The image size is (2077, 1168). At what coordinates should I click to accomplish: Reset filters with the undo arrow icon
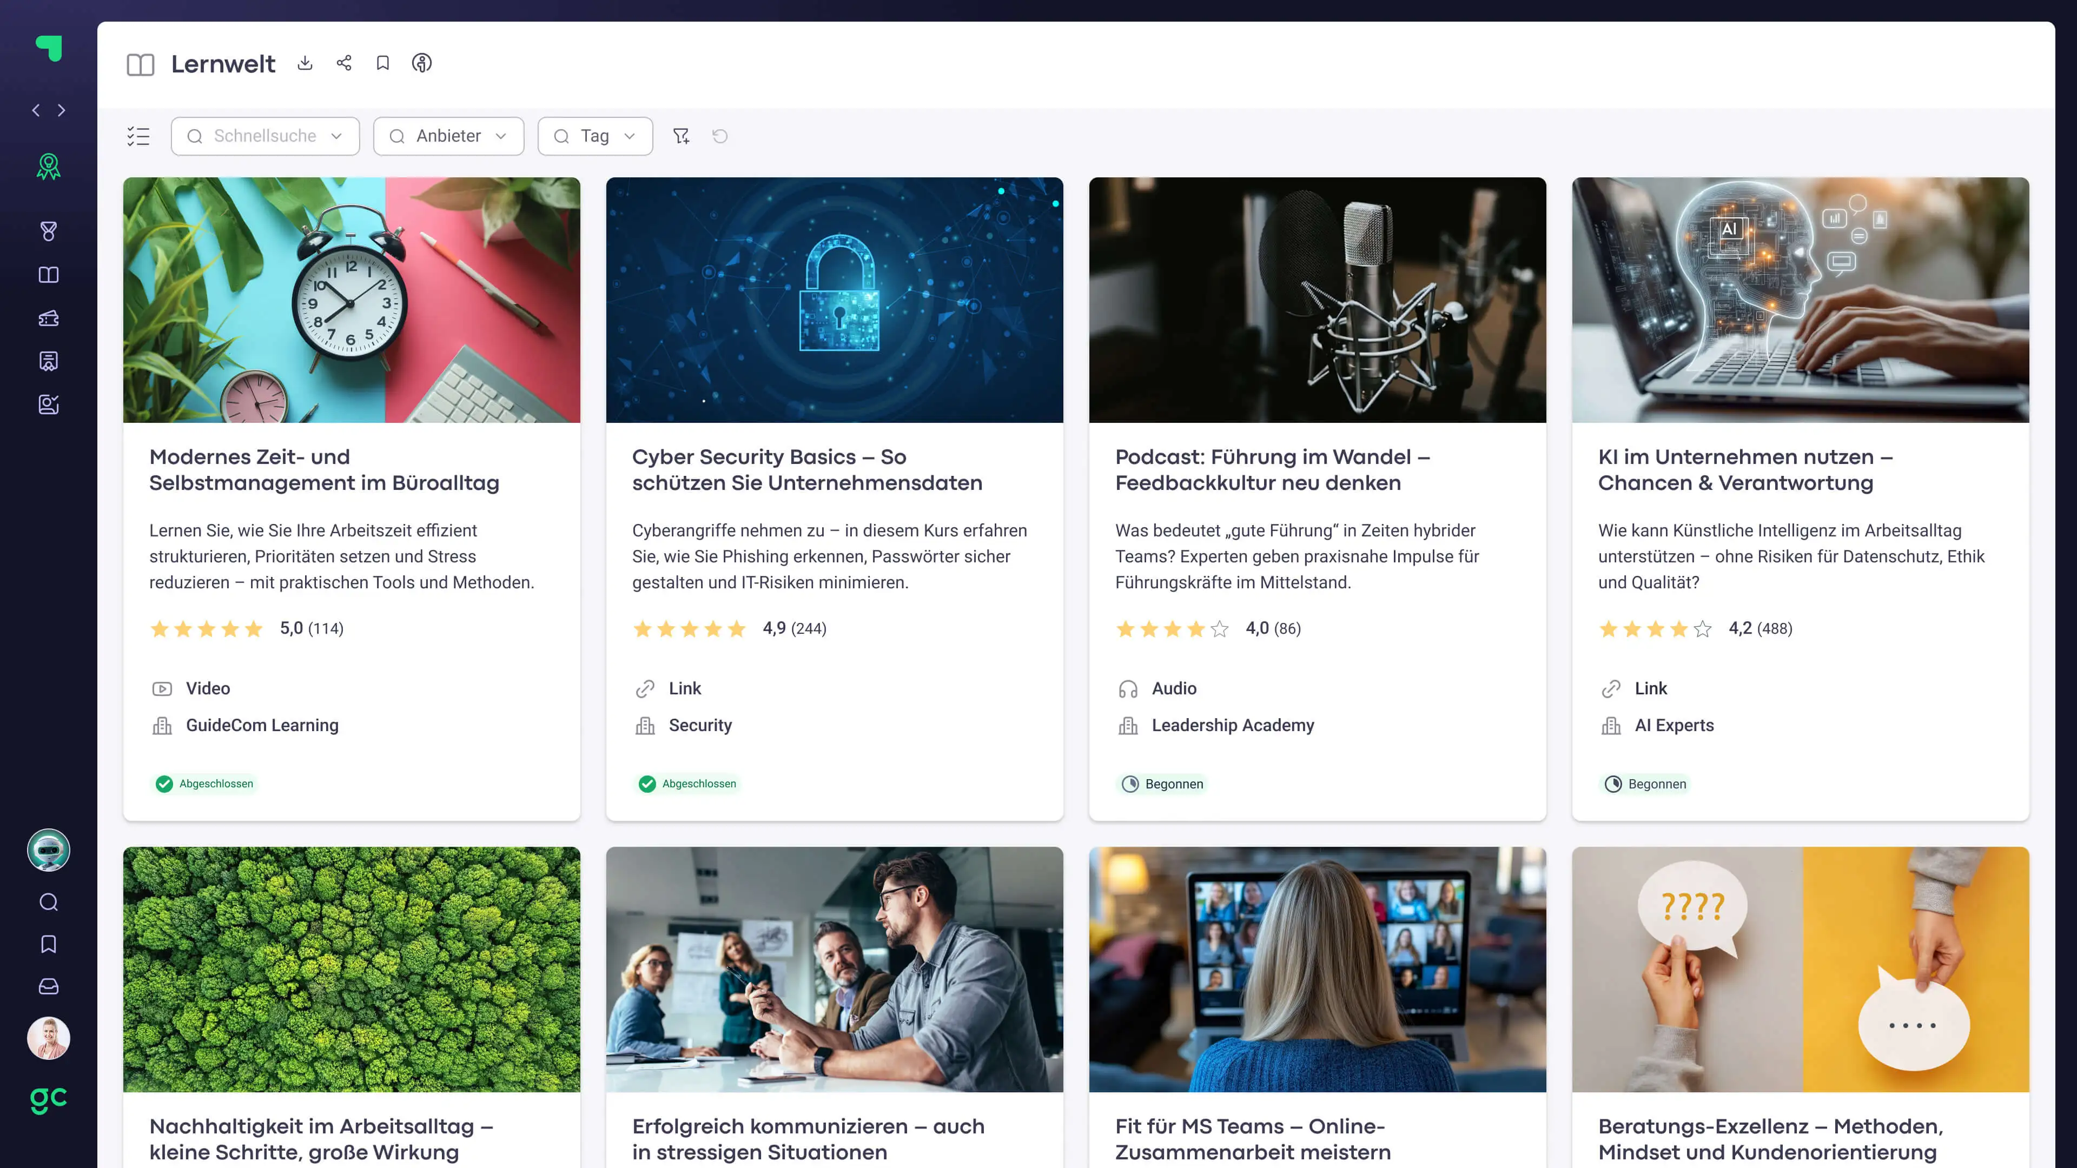click(720, 136)
